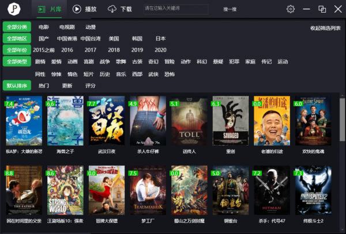Open the 杀人牛仔裤 poster
Image resolution: width=346 pixels, height=234 pixels.
[148, 121]
